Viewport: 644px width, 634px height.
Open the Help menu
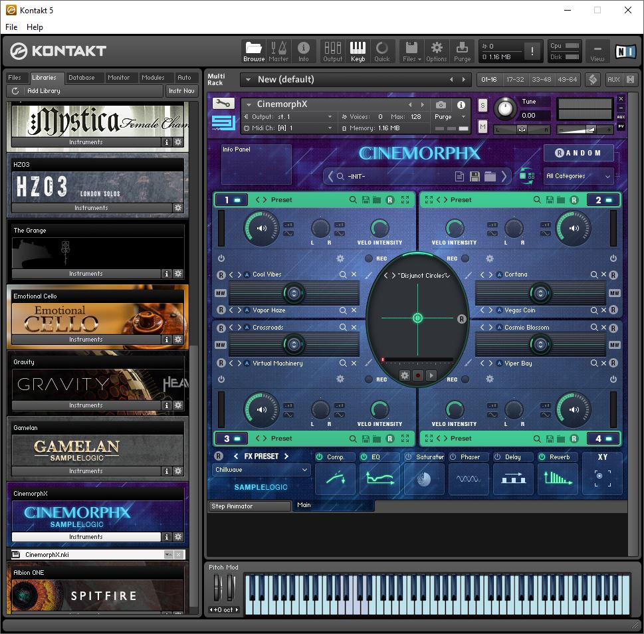(x=35, y=27)
